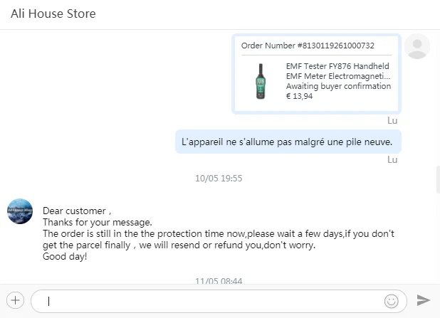The height and width of the screenshot is (318, 440).
Task: Open the seller's store avatar
Action: pyautogui.click(x=20, y=211)
